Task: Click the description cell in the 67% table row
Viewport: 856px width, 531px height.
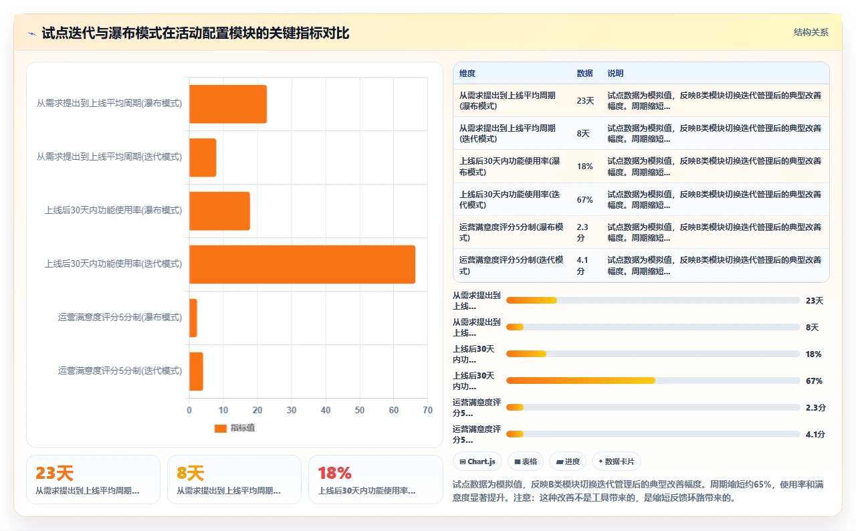Action: [715, 199]
